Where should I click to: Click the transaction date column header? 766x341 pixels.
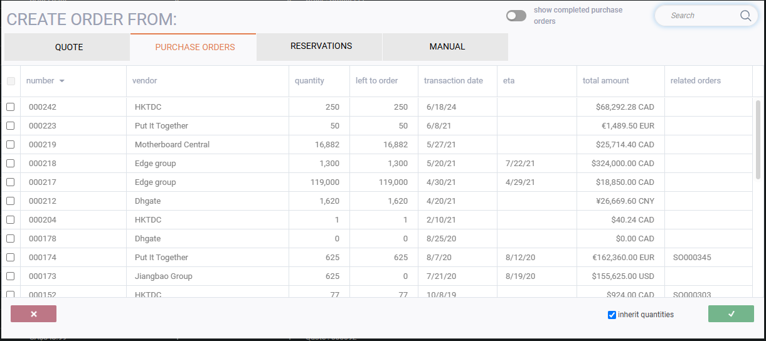point(454,81)
